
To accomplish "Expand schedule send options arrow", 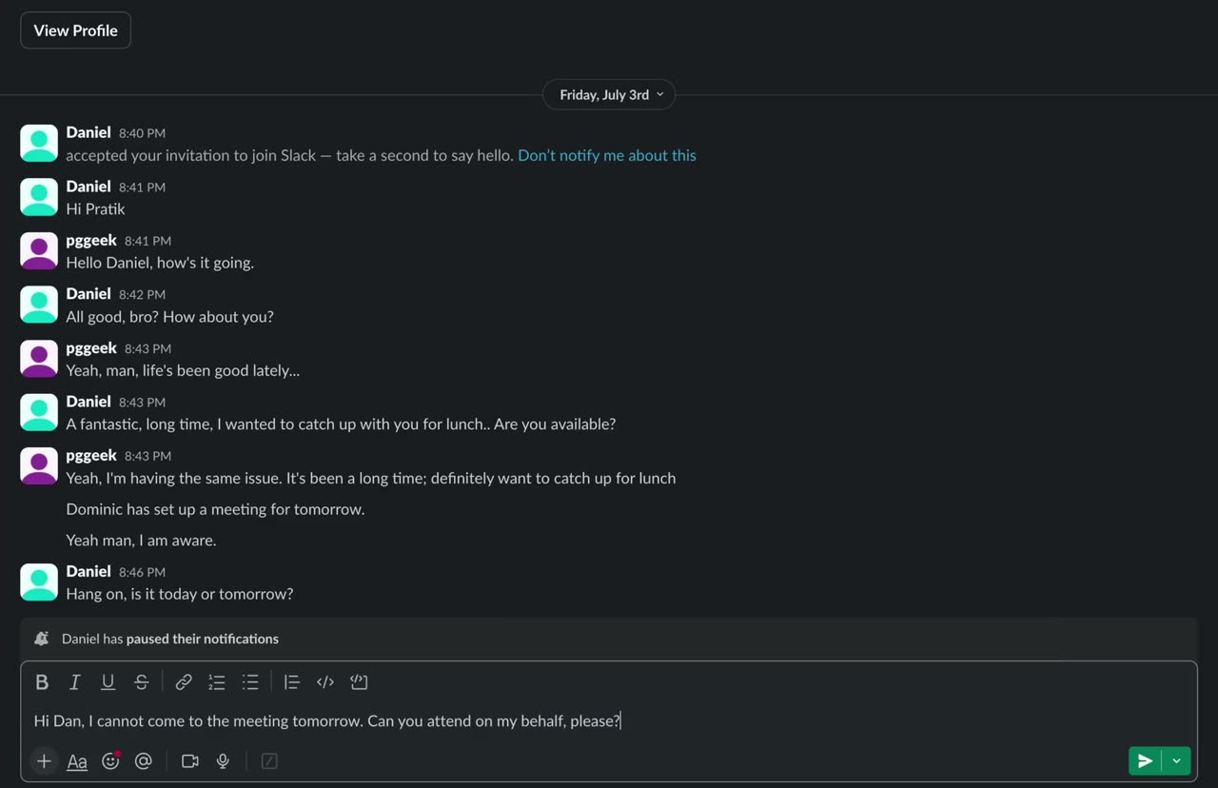I will pyautogui.click(x=1177, y=761).
